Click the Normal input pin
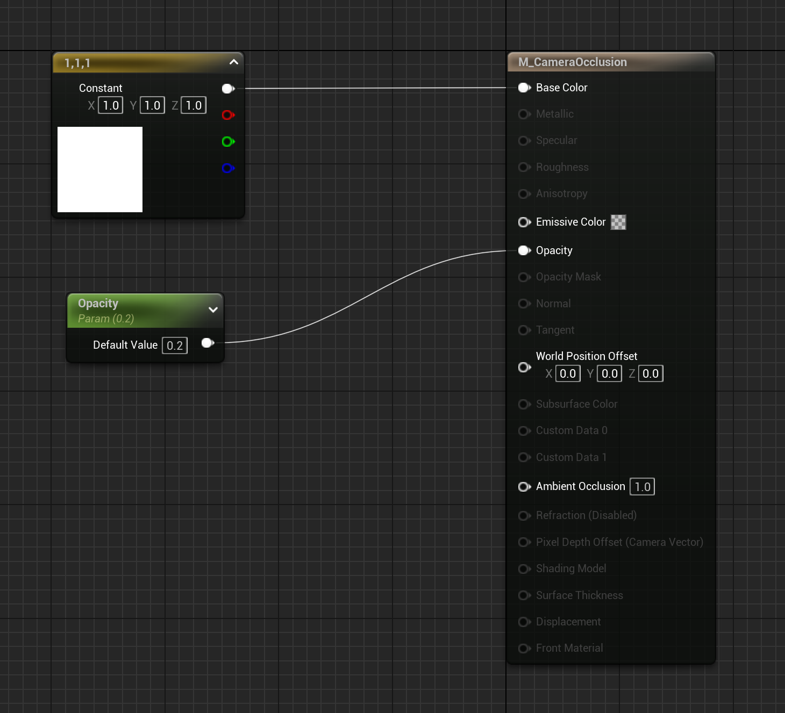 [x=525, y=304]
